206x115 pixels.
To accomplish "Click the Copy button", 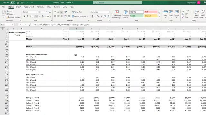I will [x=10, y=14].
